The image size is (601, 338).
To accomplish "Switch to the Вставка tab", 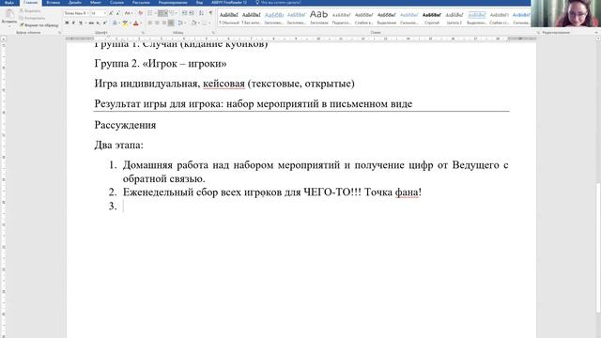I will [x=54, y=2].
